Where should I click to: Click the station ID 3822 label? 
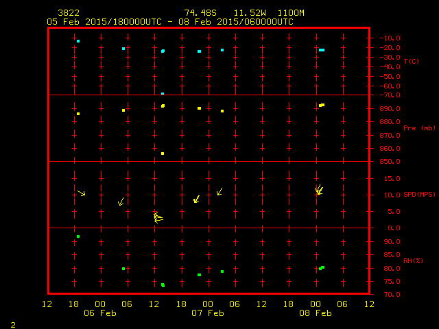(x=67, y=13)
